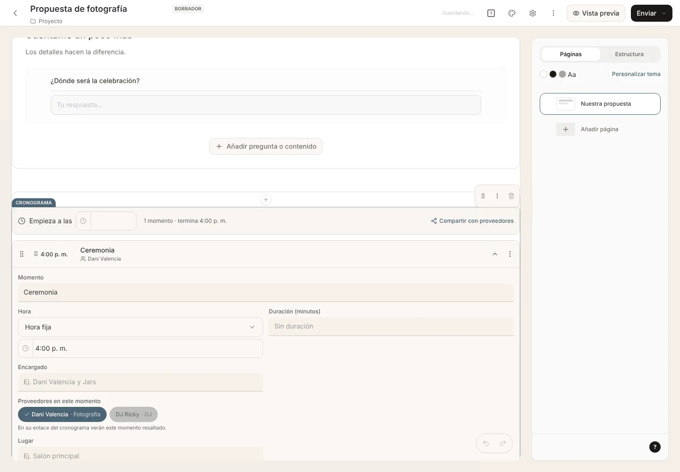Open the settings gear icon
Image resolution: width=680 pixels, height=472 pixels.
533,13
